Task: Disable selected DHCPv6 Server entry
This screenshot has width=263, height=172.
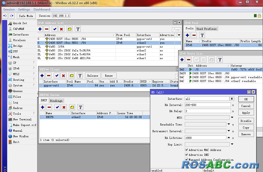Action: click(x=64, y=107)
